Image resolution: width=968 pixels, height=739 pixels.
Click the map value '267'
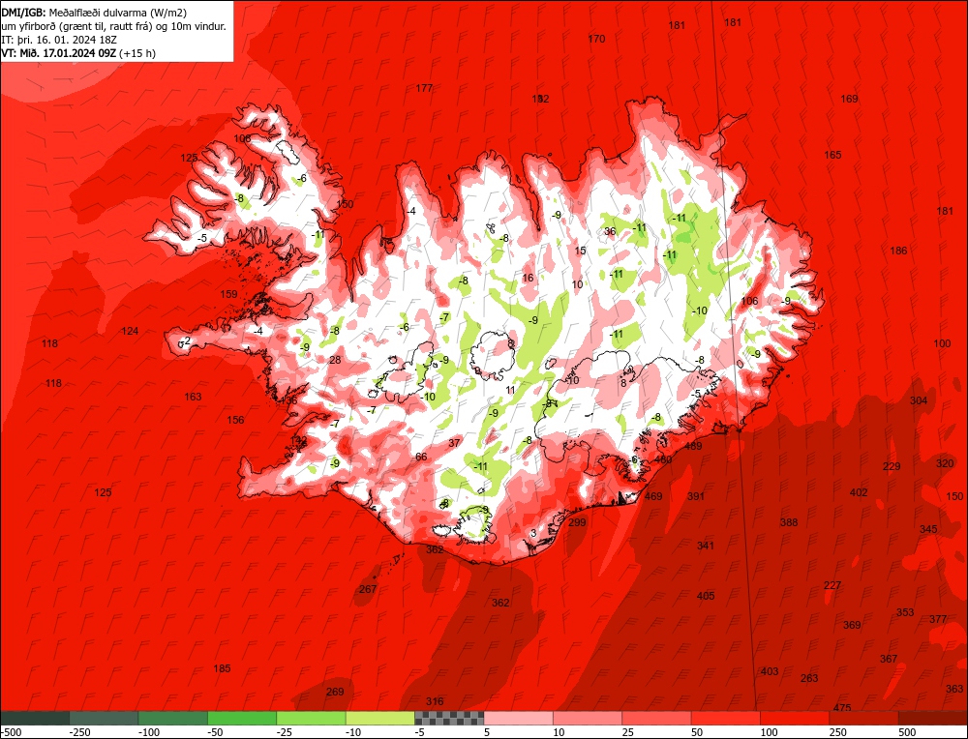coord(368,589)
